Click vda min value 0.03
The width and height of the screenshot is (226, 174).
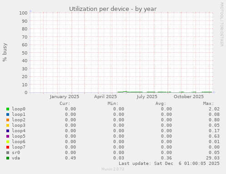point(119,158)
